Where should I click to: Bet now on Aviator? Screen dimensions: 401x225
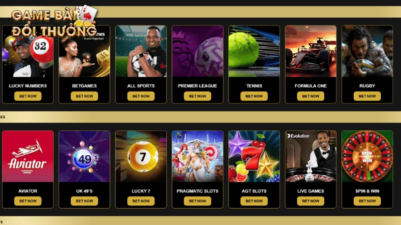(28, 201)
